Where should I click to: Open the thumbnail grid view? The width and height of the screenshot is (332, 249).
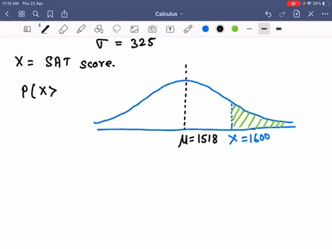pos(21,14)
